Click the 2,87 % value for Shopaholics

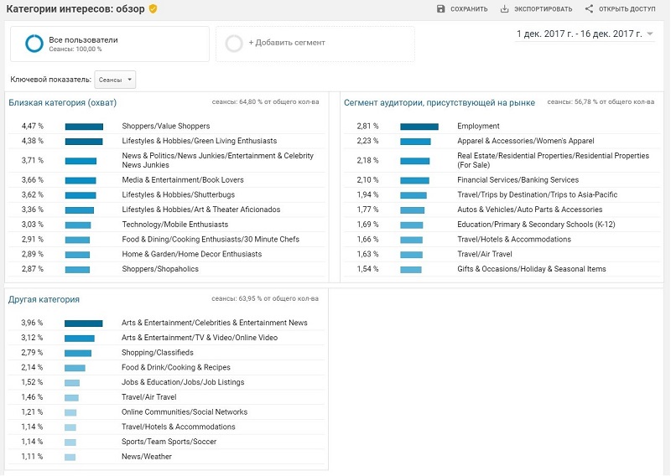pyautogui.click(x=33, y=269)
